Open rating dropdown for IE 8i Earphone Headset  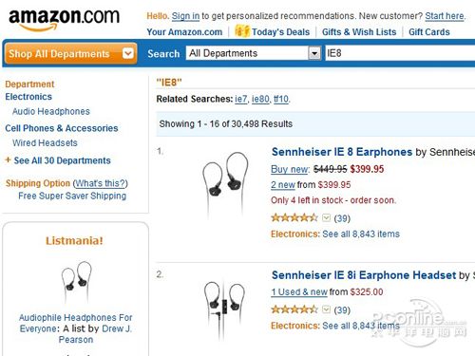point(326,309)
